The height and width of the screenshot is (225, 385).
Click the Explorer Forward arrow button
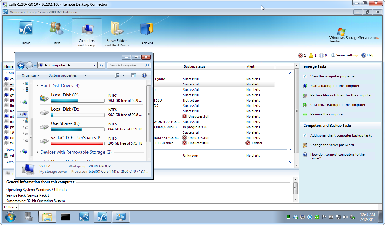point(29,65)
